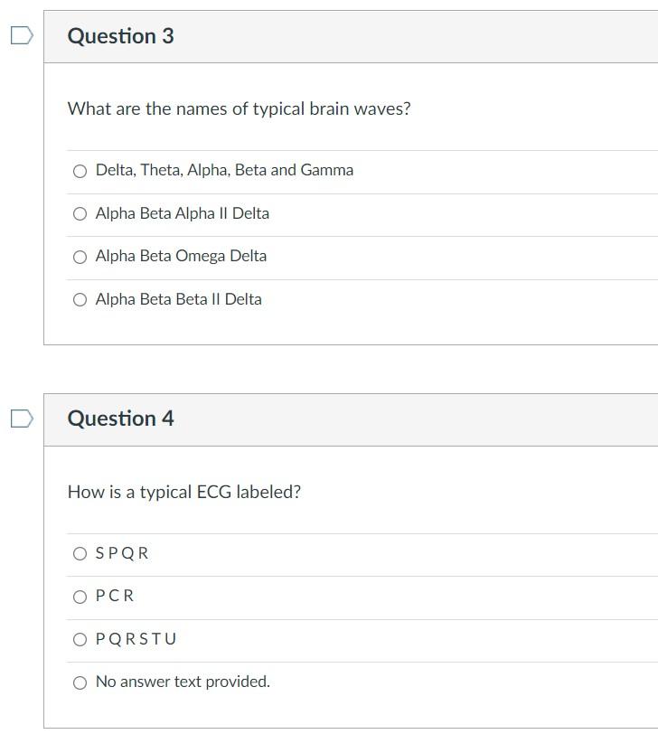
Task: Click the 'How is a typical ECG labeled?' text
Action: (x=184, y=493)
